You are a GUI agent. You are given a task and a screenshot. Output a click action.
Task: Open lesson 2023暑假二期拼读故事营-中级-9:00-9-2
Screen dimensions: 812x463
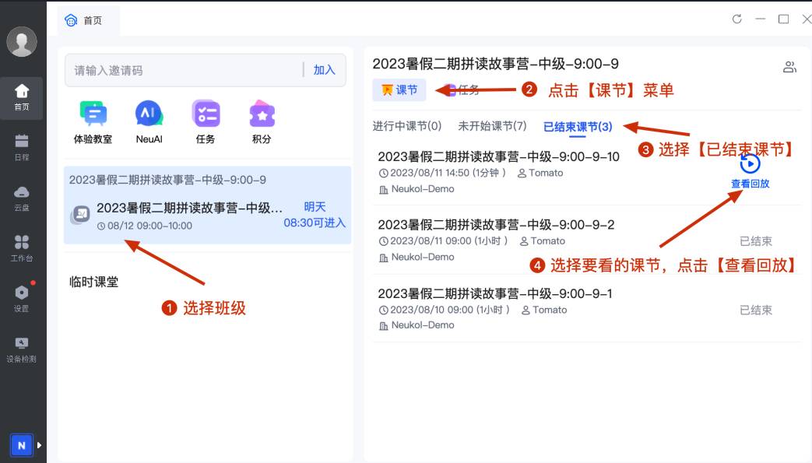496,225
